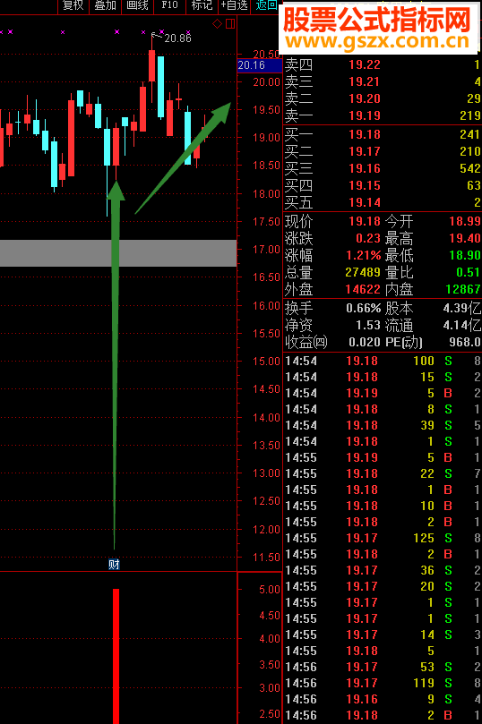Screen dimensions: 482x724
Task: Select the 14:54 19.19 buy trade row
Action: tap(383, 394)
